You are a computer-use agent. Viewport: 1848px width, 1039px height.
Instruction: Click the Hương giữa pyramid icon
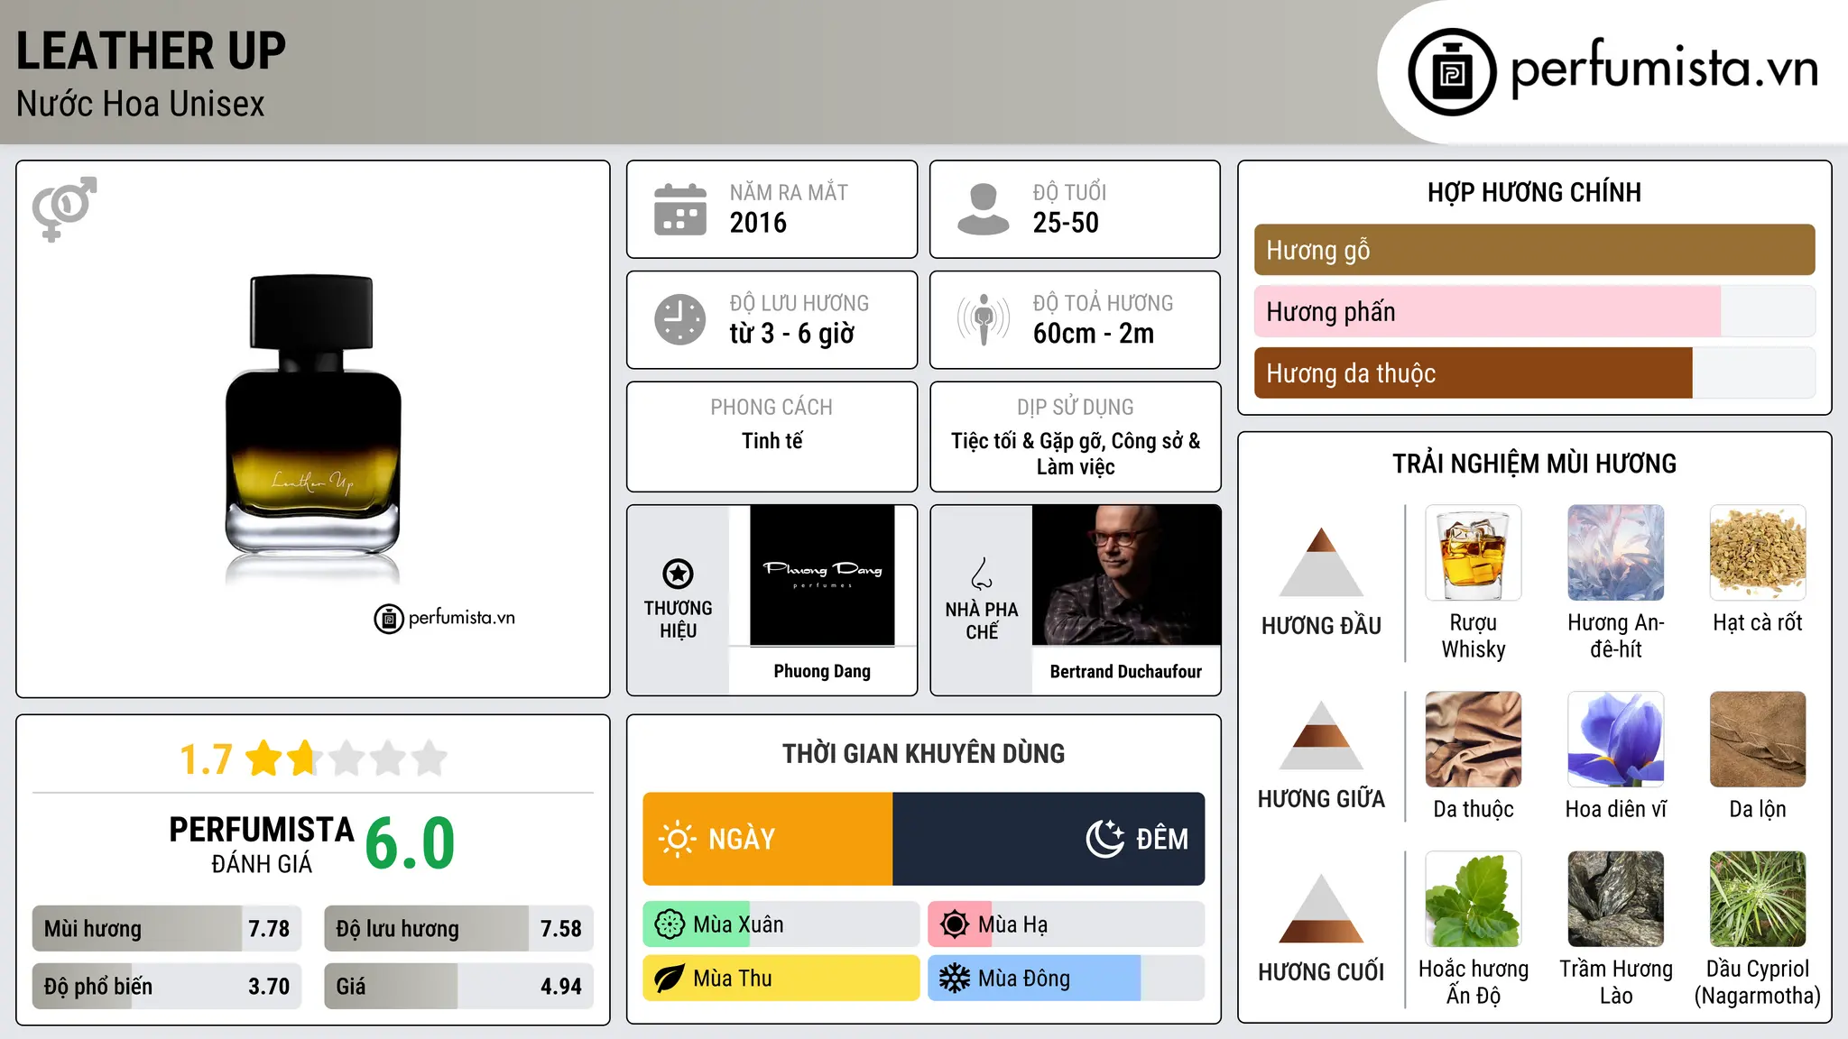point(1321,735)
